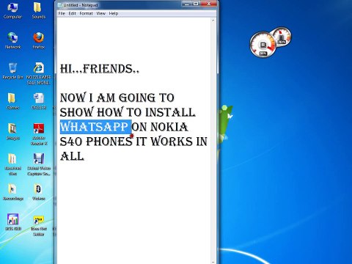Click the highlighted word WHATSAPP

coord(94,127)
